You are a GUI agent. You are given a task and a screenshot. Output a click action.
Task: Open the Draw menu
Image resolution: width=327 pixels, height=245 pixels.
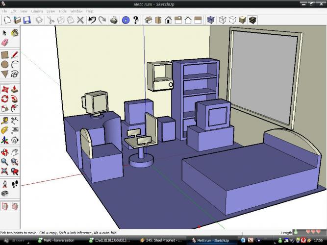pos(50,11)
